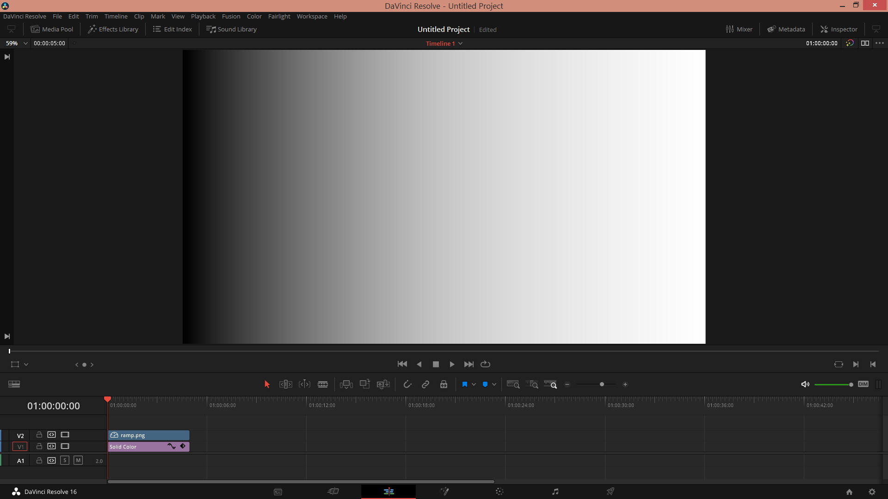Click the Full Extent Zoom icon
This screenshot has width=888, height=499.
(513, 384)
